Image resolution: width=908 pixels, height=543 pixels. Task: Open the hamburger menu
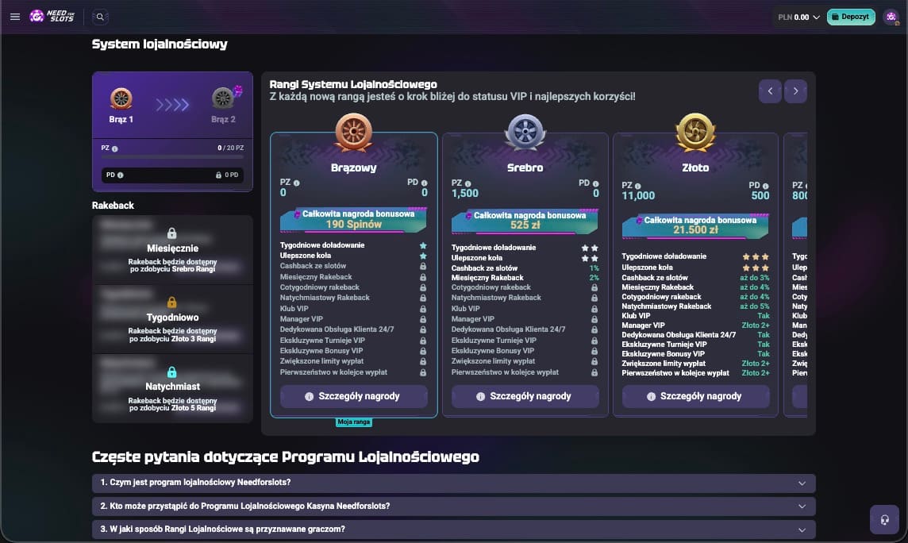pyautogui.click(x=14, y=17)
